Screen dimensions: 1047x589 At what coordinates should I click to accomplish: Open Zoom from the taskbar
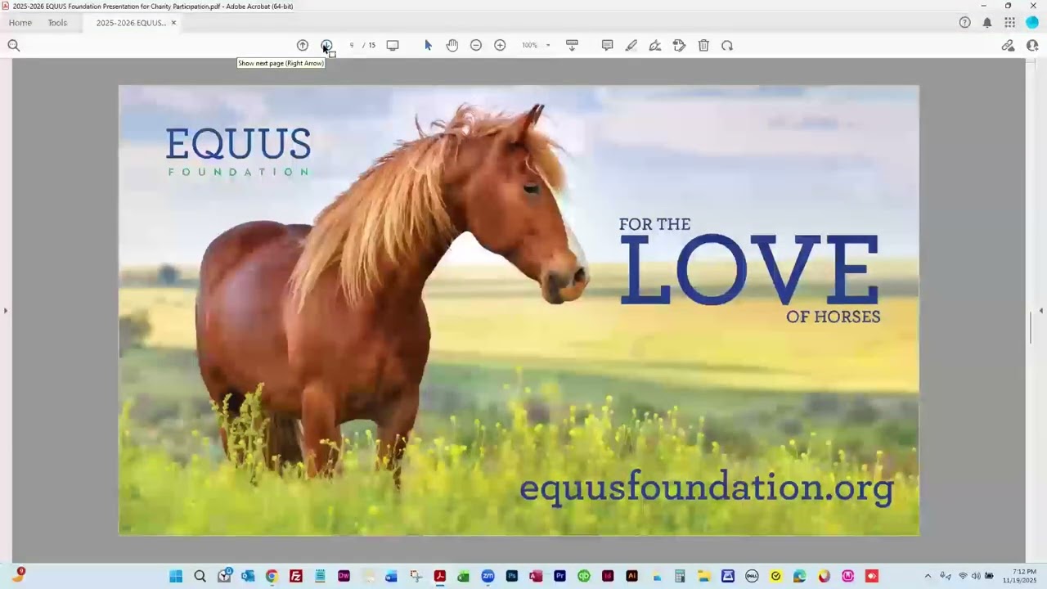point(488,576)
